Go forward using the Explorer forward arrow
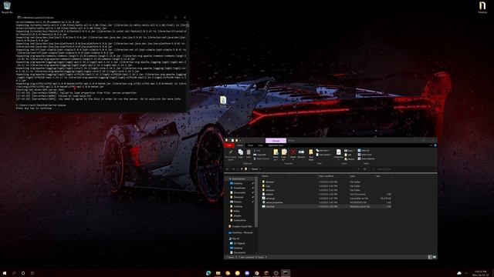 [233, 169]
